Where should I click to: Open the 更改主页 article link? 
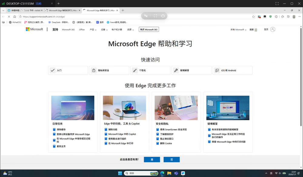61,146
